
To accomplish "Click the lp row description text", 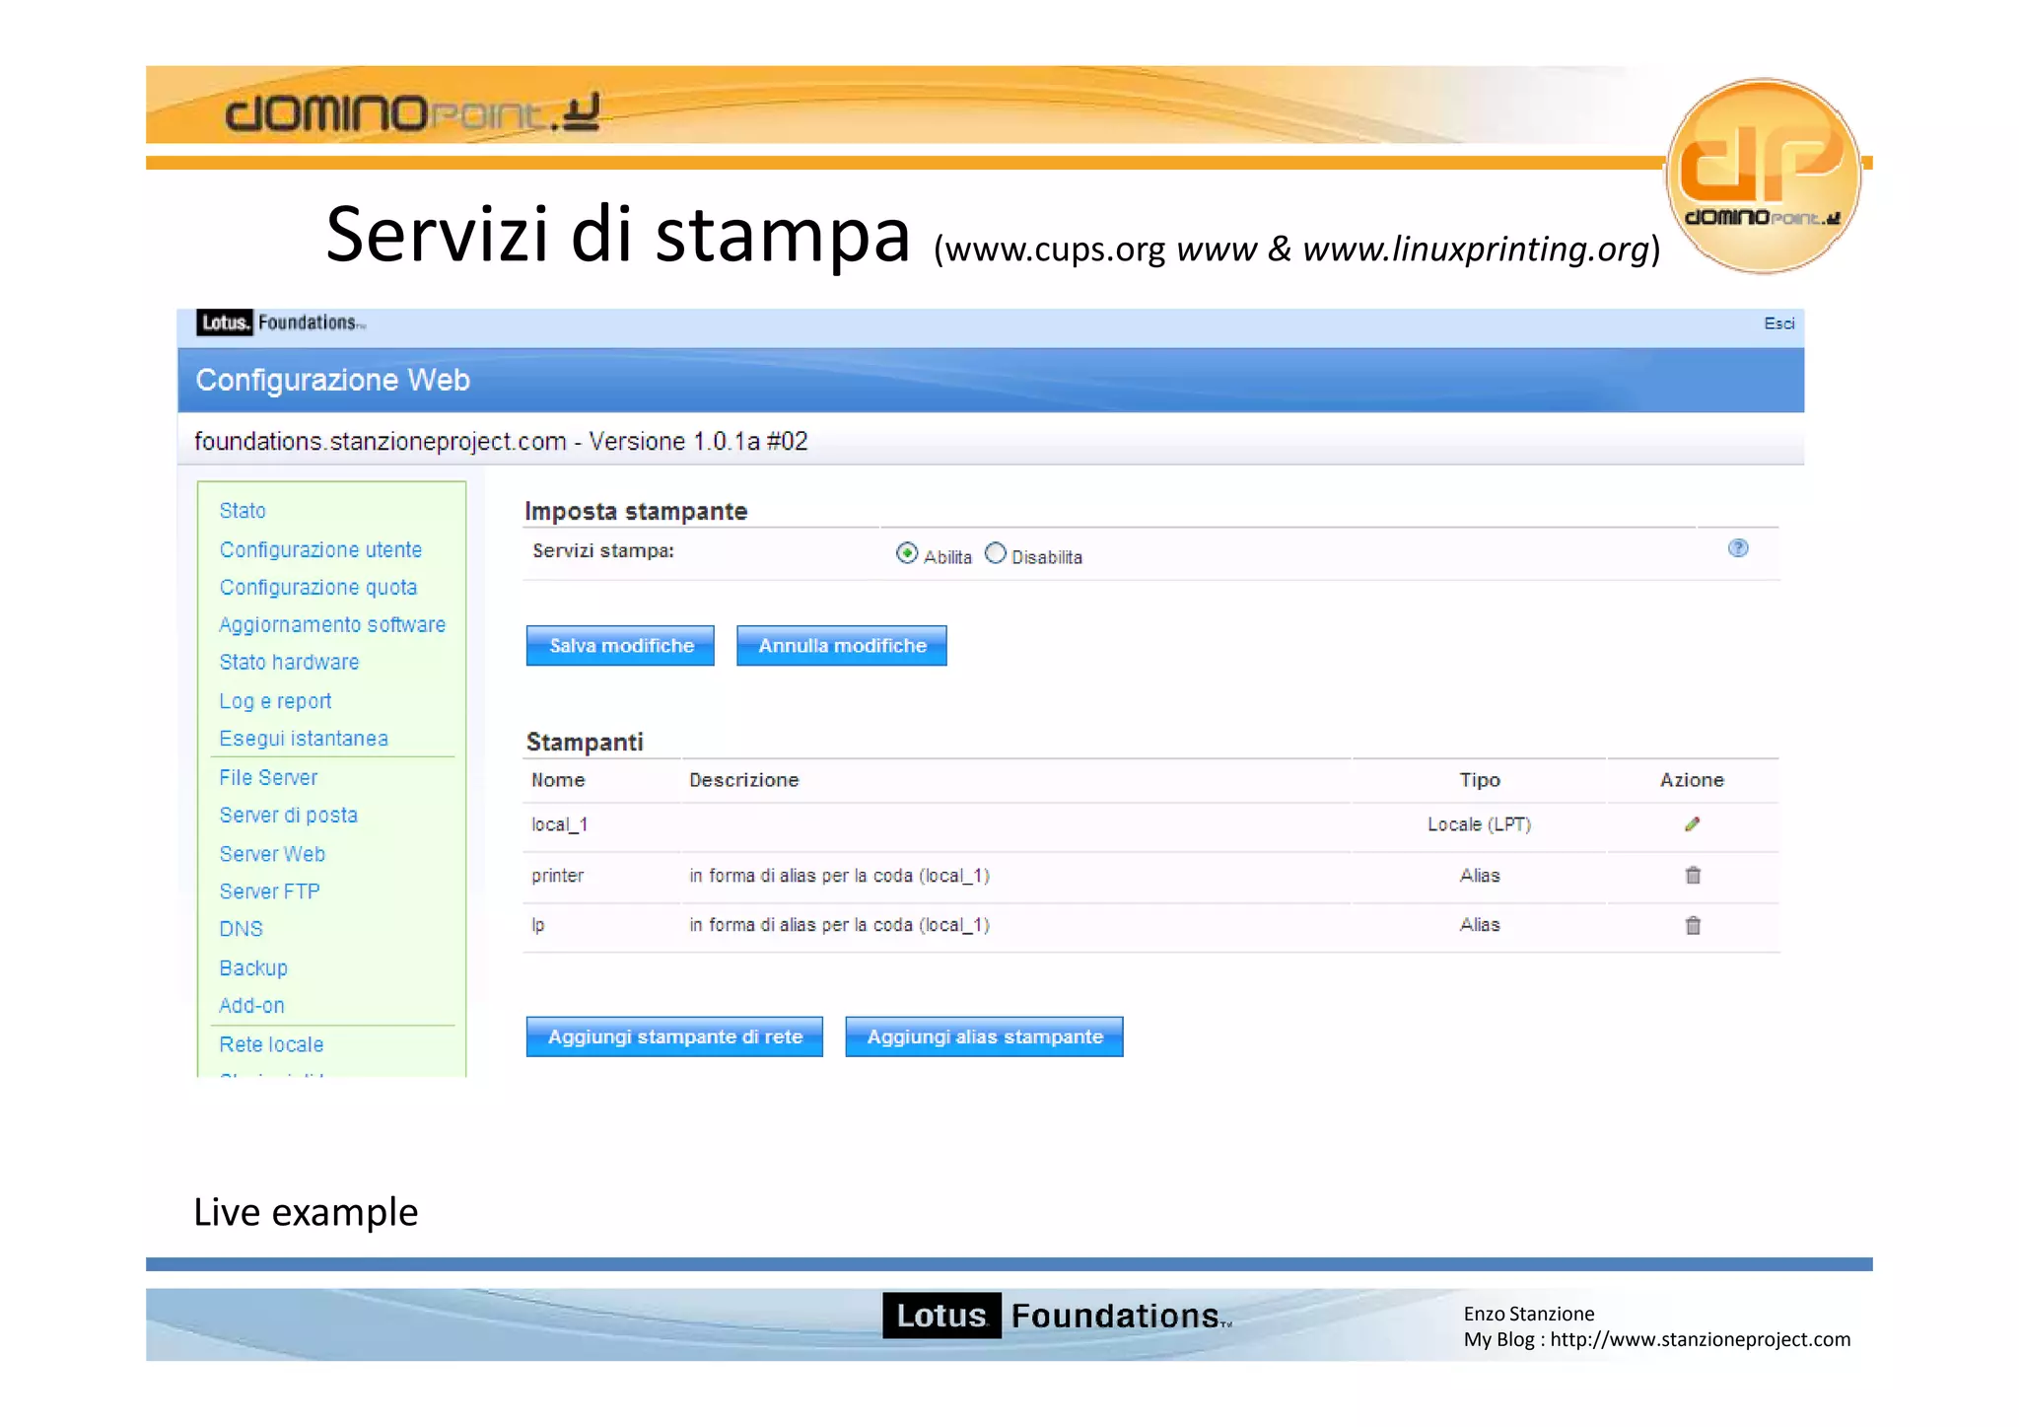I will point(839,925).
